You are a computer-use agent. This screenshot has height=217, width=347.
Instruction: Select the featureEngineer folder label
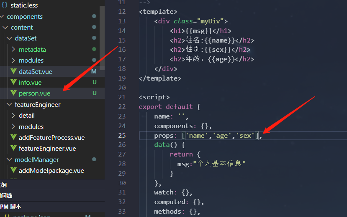pyautogui.click(x=38, y=104)
